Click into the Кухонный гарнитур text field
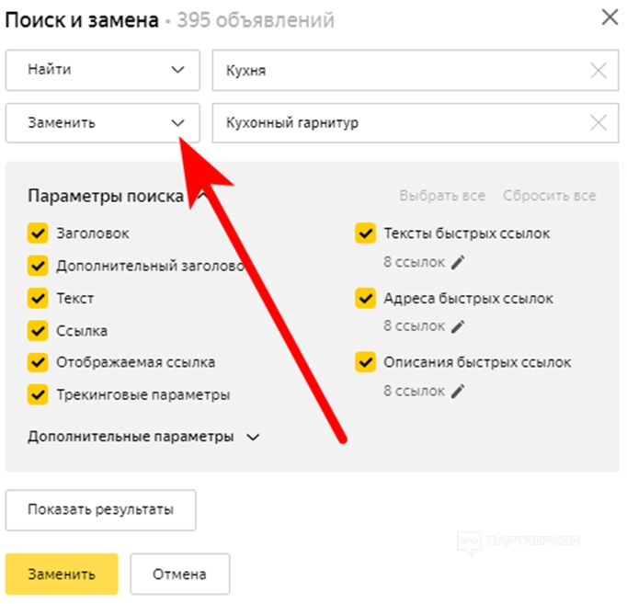The image size is (627, 604). pos(395,122)
